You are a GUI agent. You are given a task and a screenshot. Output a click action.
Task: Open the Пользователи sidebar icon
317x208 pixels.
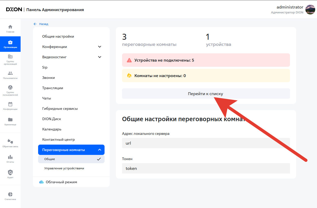click(x=10, y=73)
